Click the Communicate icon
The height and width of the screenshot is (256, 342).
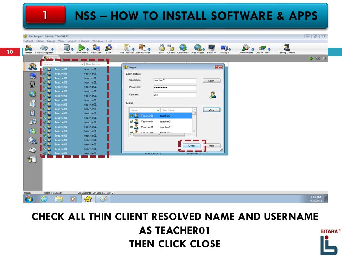(x=246, y=49)
